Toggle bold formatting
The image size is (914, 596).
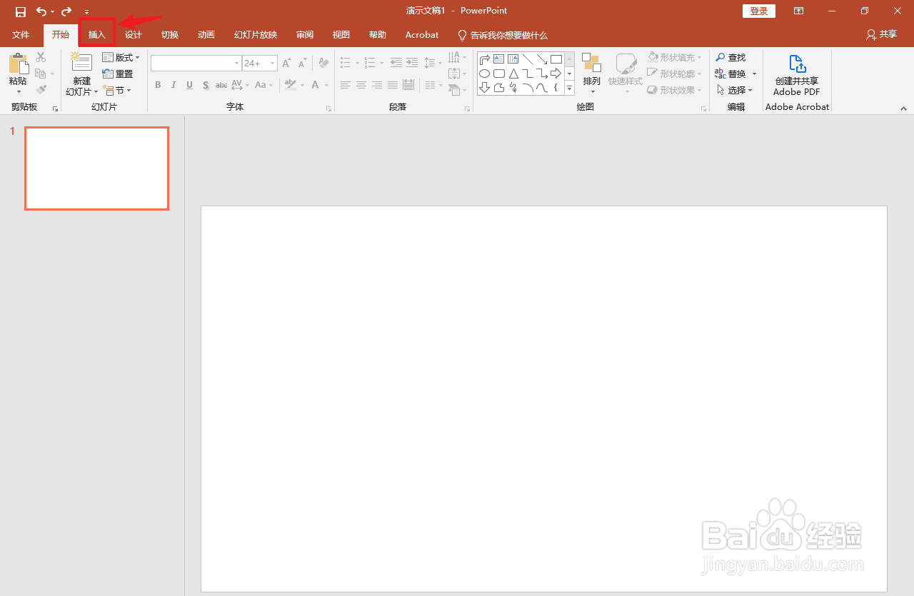158,85
